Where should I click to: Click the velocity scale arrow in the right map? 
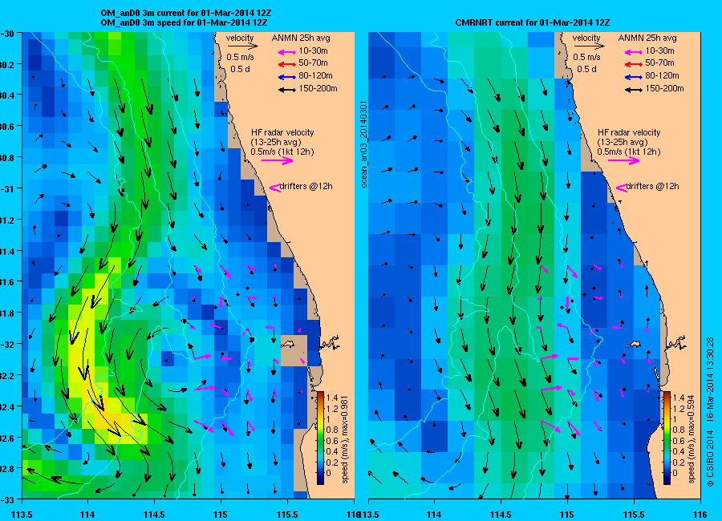pyautogui.click(x=589, y=46)
